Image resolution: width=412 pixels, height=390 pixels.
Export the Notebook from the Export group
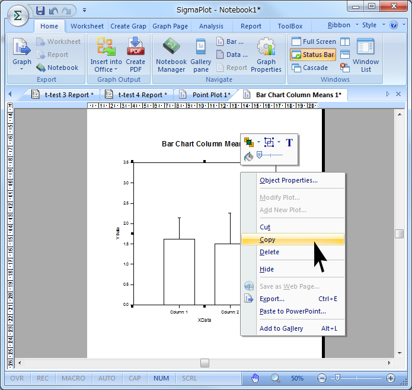click(x=58, y=68)
